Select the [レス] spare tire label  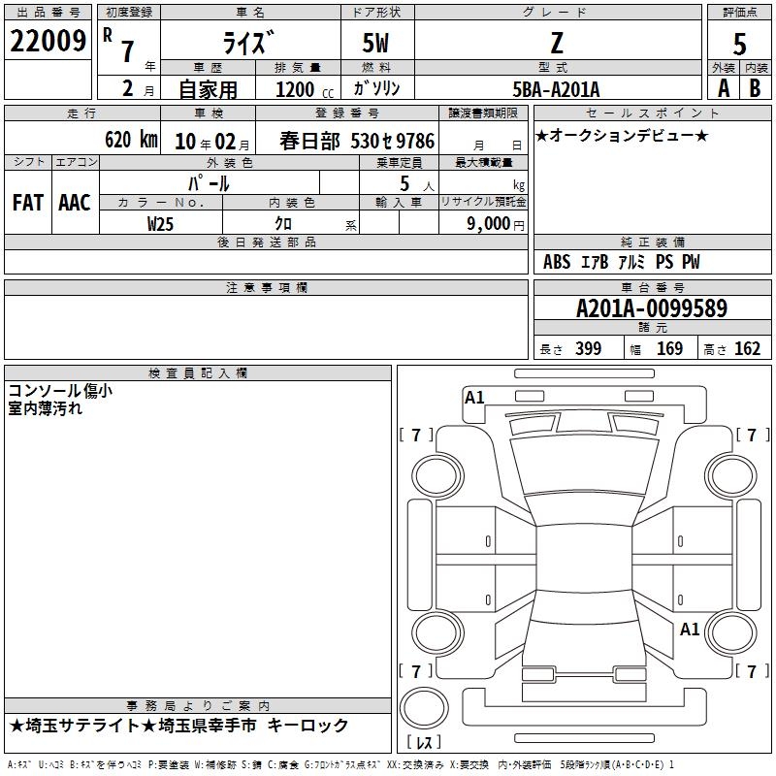(424, 743)
